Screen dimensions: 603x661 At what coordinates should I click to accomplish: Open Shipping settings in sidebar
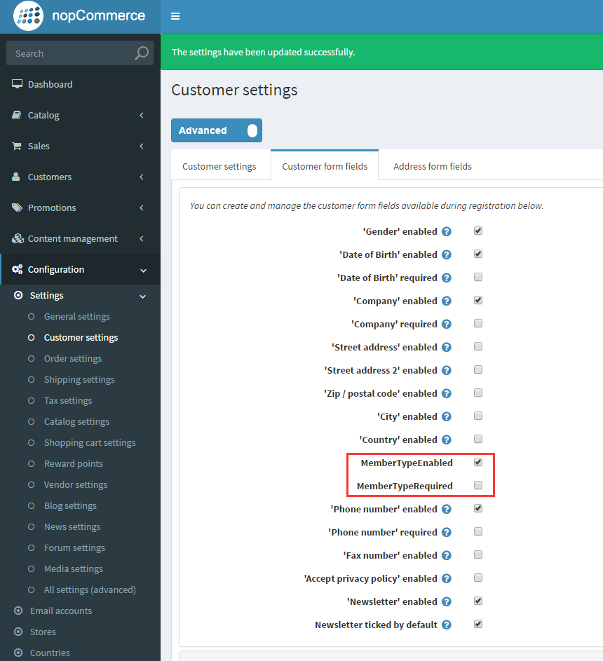[79, 380]
